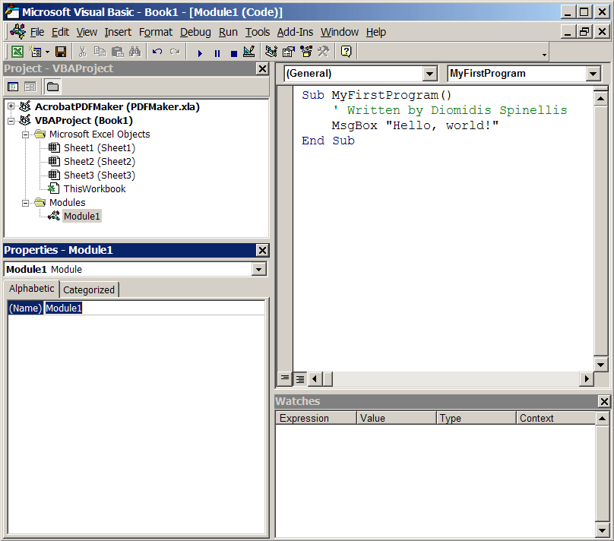
Task: Pause execution with Break button
Action: point(217,53)
